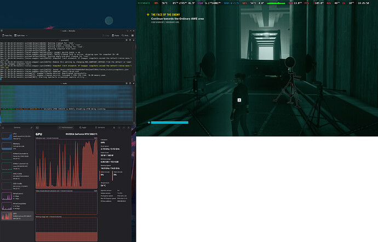Click the icon left of Devices header

pyautogui.click(x=3, y=127)
